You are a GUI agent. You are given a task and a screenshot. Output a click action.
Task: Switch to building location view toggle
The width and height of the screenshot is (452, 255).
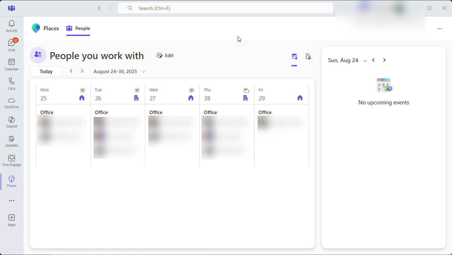tap(308, 57)
